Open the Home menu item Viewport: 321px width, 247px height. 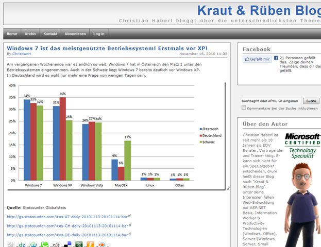tap(12, 34)
